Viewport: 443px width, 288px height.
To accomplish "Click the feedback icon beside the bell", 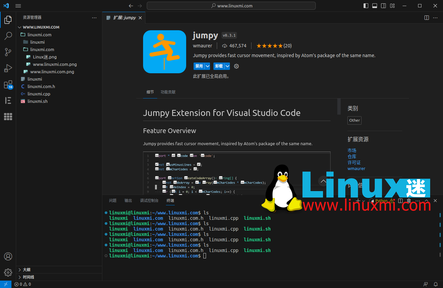I will click(426, 284).
